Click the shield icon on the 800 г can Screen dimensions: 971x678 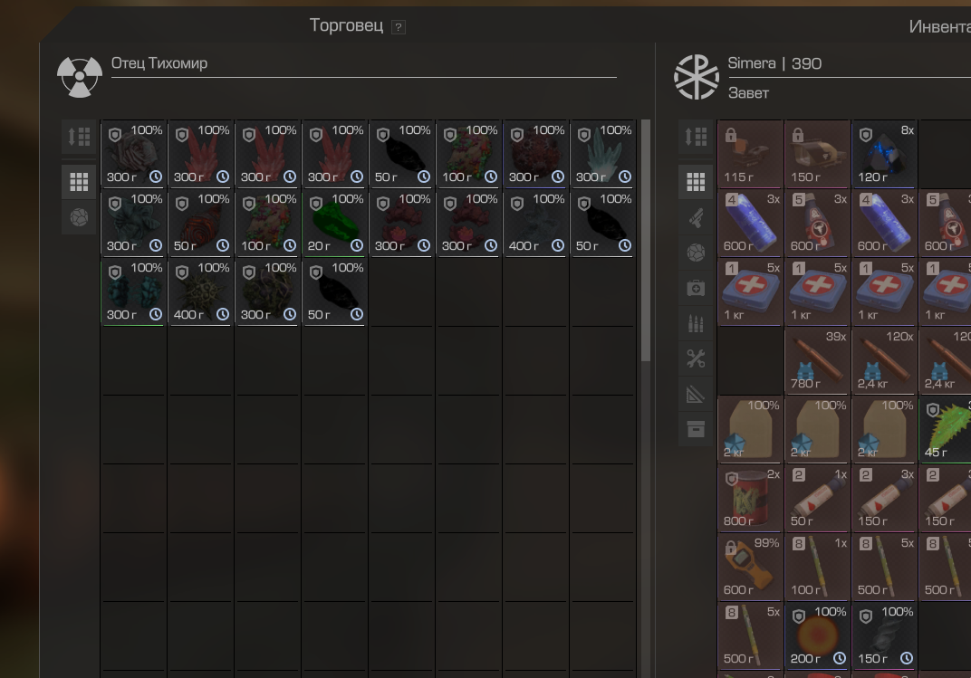point(731,479)
